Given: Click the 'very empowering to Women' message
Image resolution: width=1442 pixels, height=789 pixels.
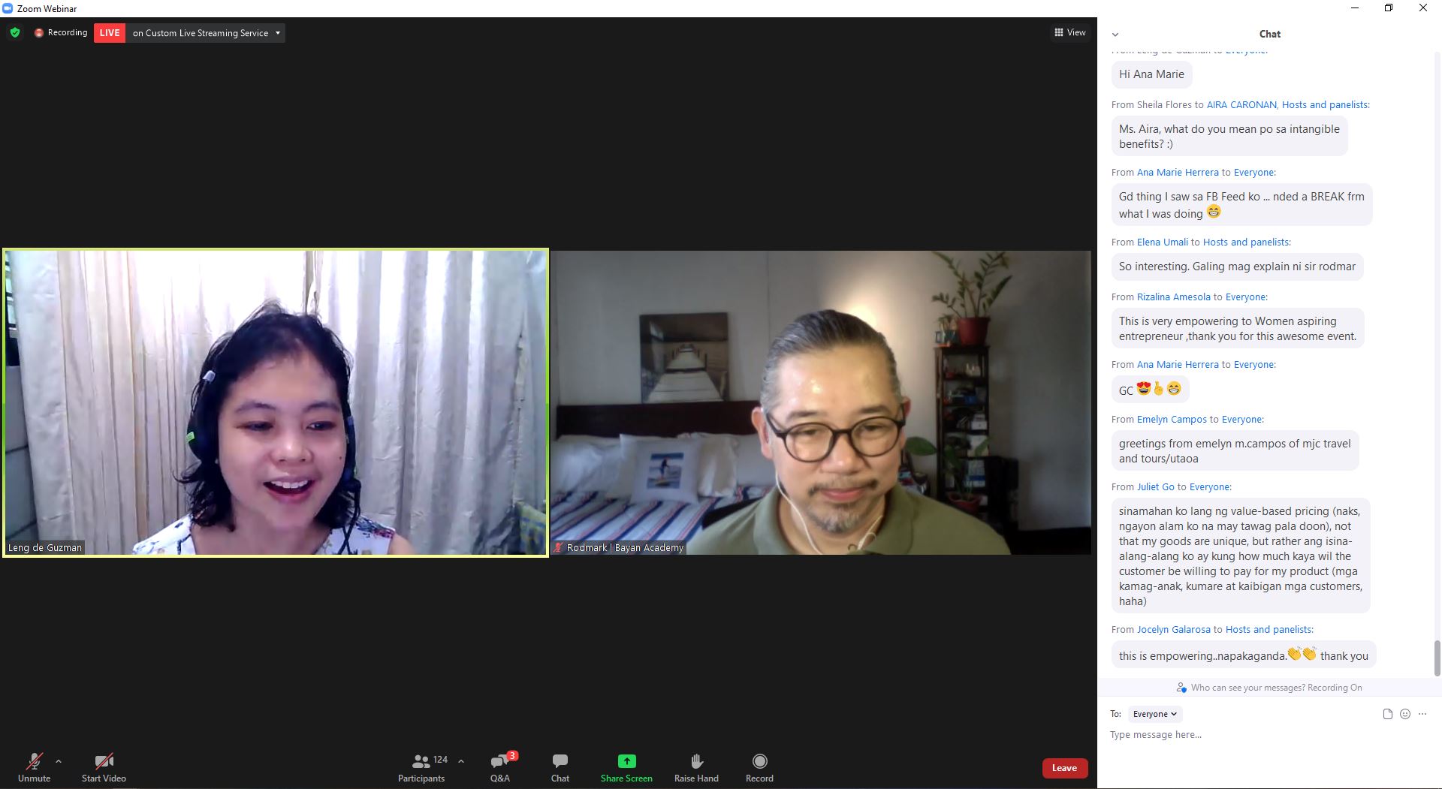Looking at the screenshot, I should (x=1238, y=329).
